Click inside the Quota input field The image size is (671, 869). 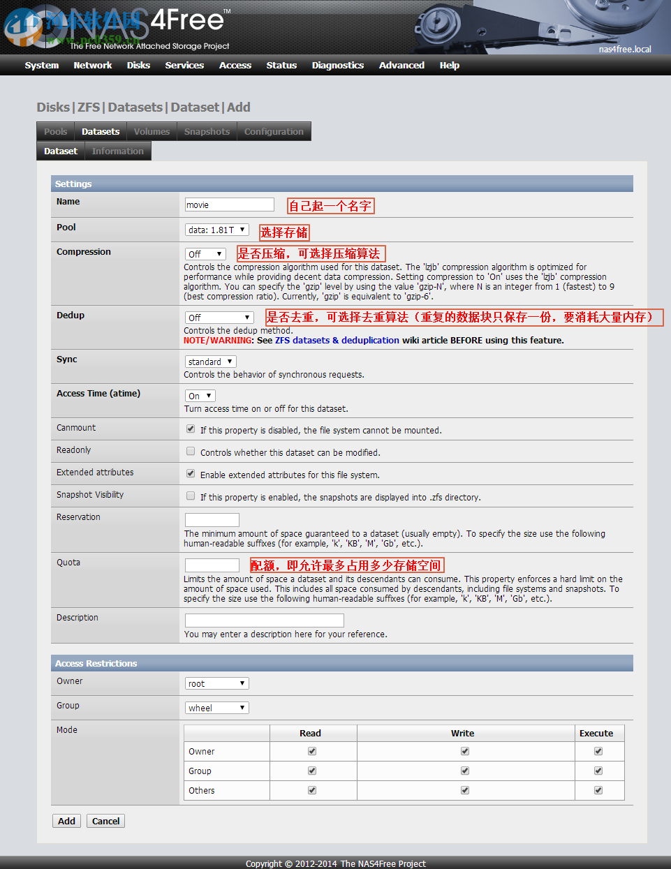(x=212, y=565)
